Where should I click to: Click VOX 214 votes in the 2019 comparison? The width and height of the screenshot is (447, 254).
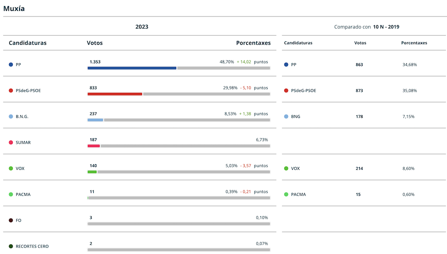359,168
